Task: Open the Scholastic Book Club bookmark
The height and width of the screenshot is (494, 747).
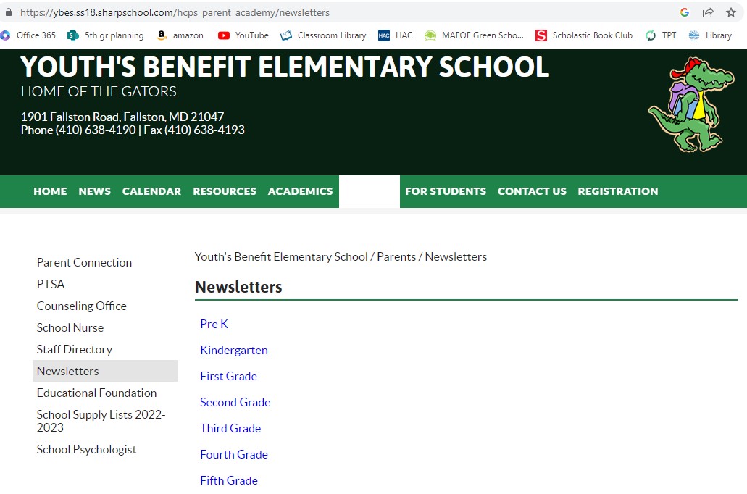Action: tap(584, 35)
